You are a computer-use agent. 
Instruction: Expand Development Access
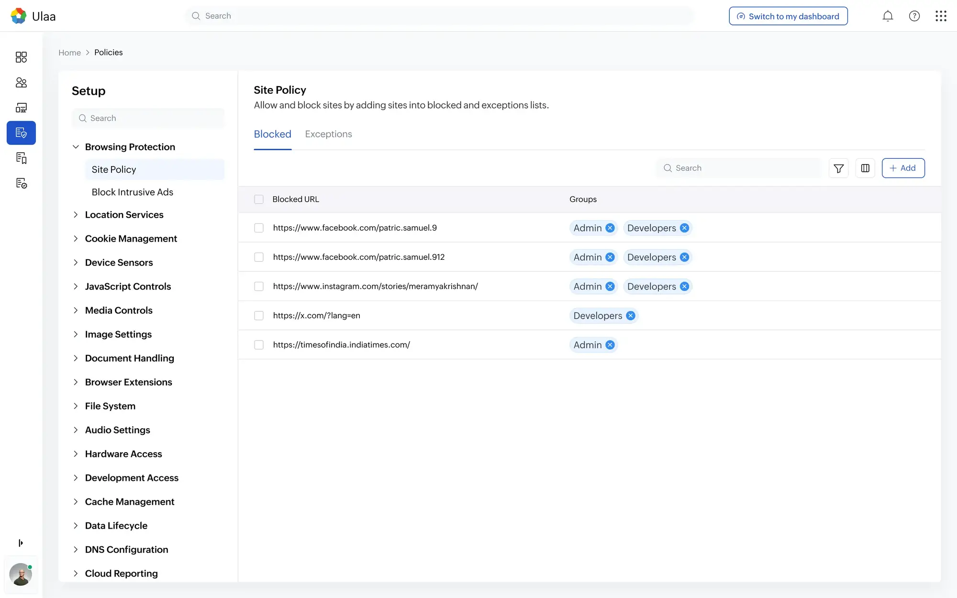[76, 478]
